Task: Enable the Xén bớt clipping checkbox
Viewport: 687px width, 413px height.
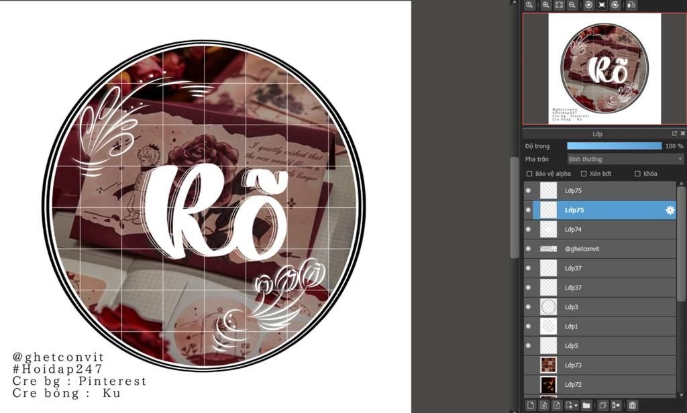Action: coord(584,174)
